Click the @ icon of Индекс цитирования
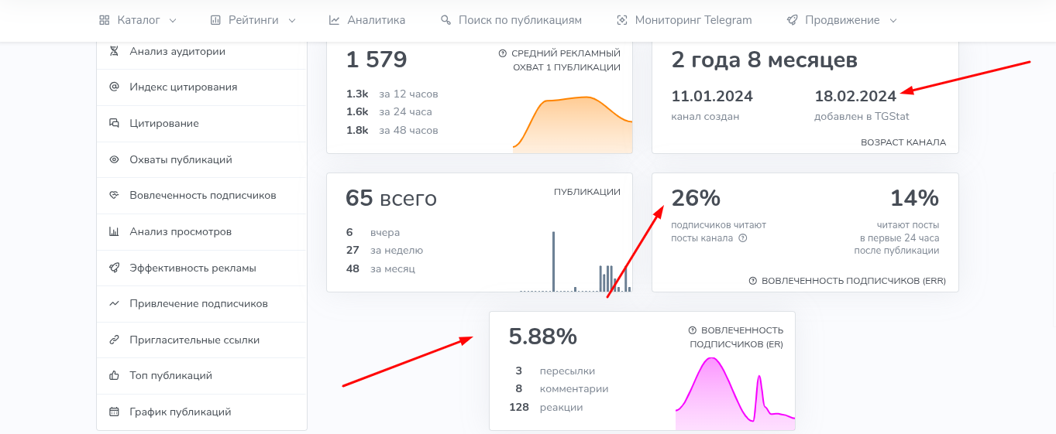 point(114,87)
